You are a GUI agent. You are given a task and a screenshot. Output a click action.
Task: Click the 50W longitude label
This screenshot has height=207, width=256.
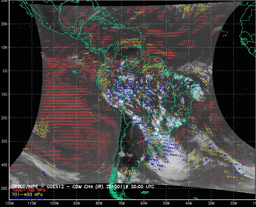(166, 203)
